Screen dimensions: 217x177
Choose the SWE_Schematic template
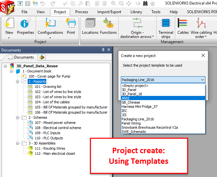click(163, 132)
